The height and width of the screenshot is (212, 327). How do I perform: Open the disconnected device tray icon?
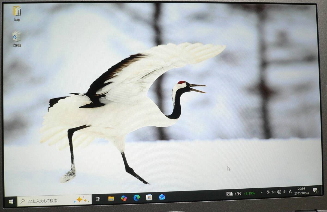point(273,192)
